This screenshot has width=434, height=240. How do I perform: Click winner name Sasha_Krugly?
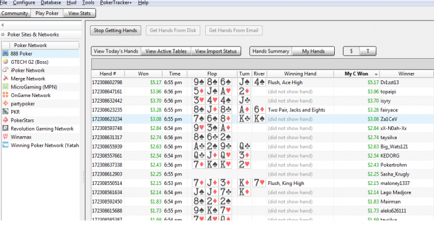395,174
